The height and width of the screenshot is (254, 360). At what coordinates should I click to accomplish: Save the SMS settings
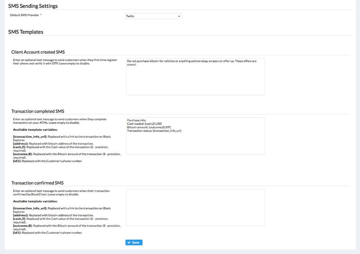[134, 242]
